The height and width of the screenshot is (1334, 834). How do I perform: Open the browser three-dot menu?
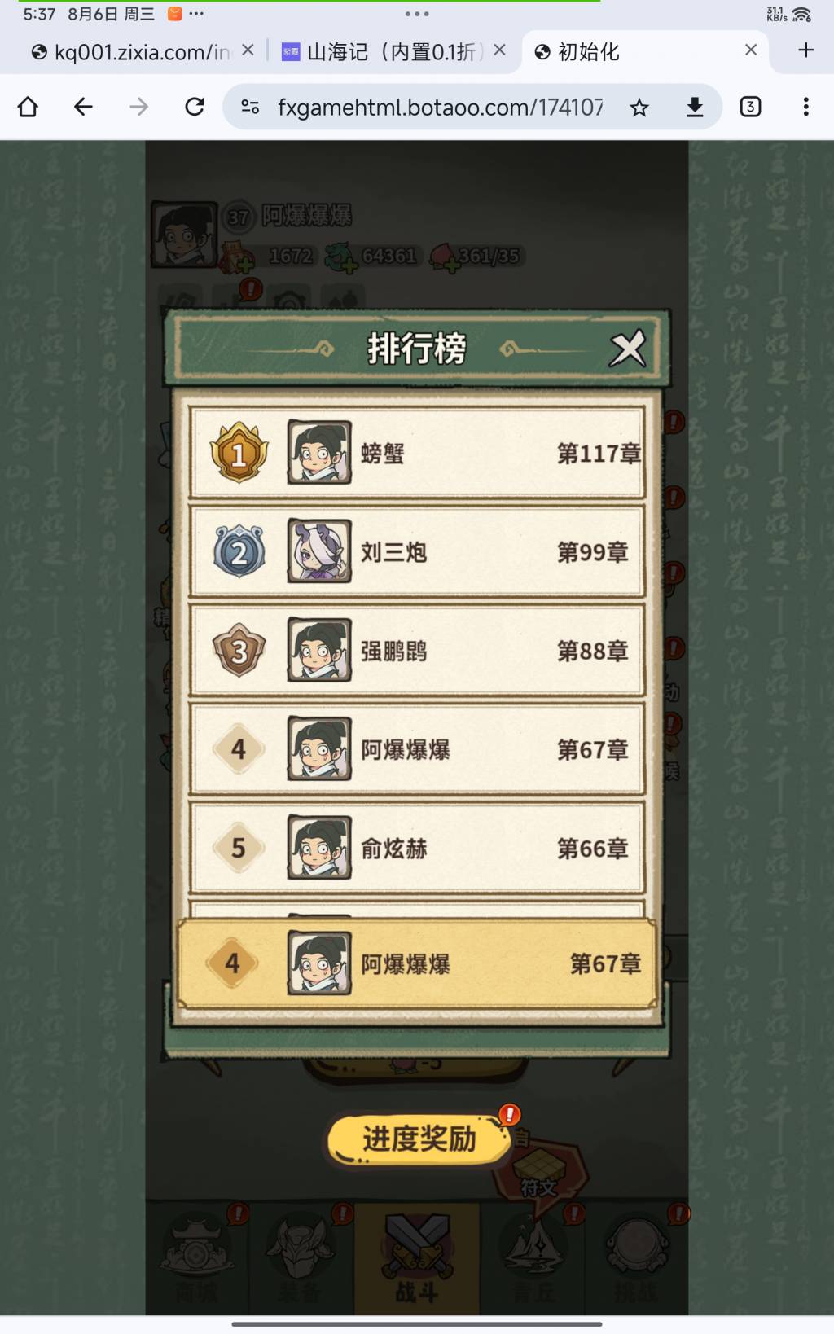805,107
